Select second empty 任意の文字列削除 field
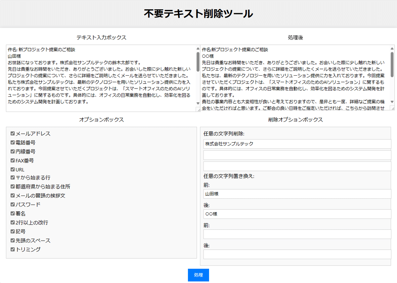Screen dimensions: 397x283 coord(297,155)
